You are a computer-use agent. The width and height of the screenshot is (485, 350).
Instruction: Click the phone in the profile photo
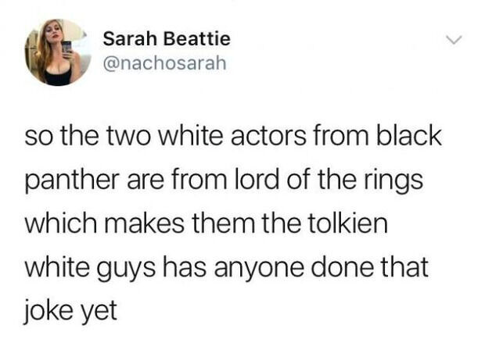66,47
